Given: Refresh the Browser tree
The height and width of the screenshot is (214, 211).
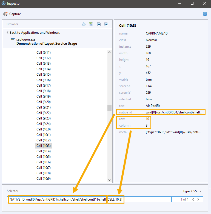Looking at the screenshot, I should [84, 24].
